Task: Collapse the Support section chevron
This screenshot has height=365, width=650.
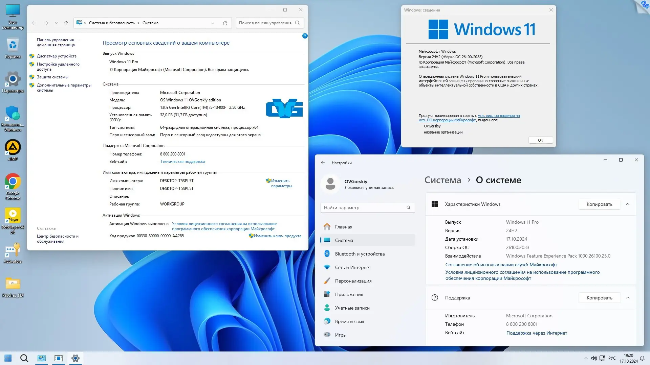Action: (x=628, y=298)
